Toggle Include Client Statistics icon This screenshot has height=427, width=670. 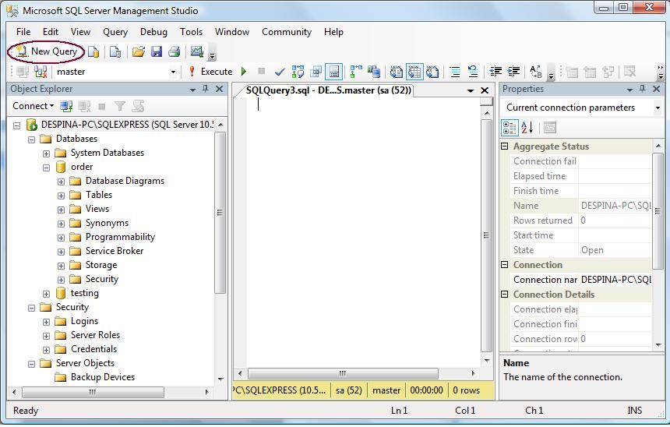pos(373,72)
